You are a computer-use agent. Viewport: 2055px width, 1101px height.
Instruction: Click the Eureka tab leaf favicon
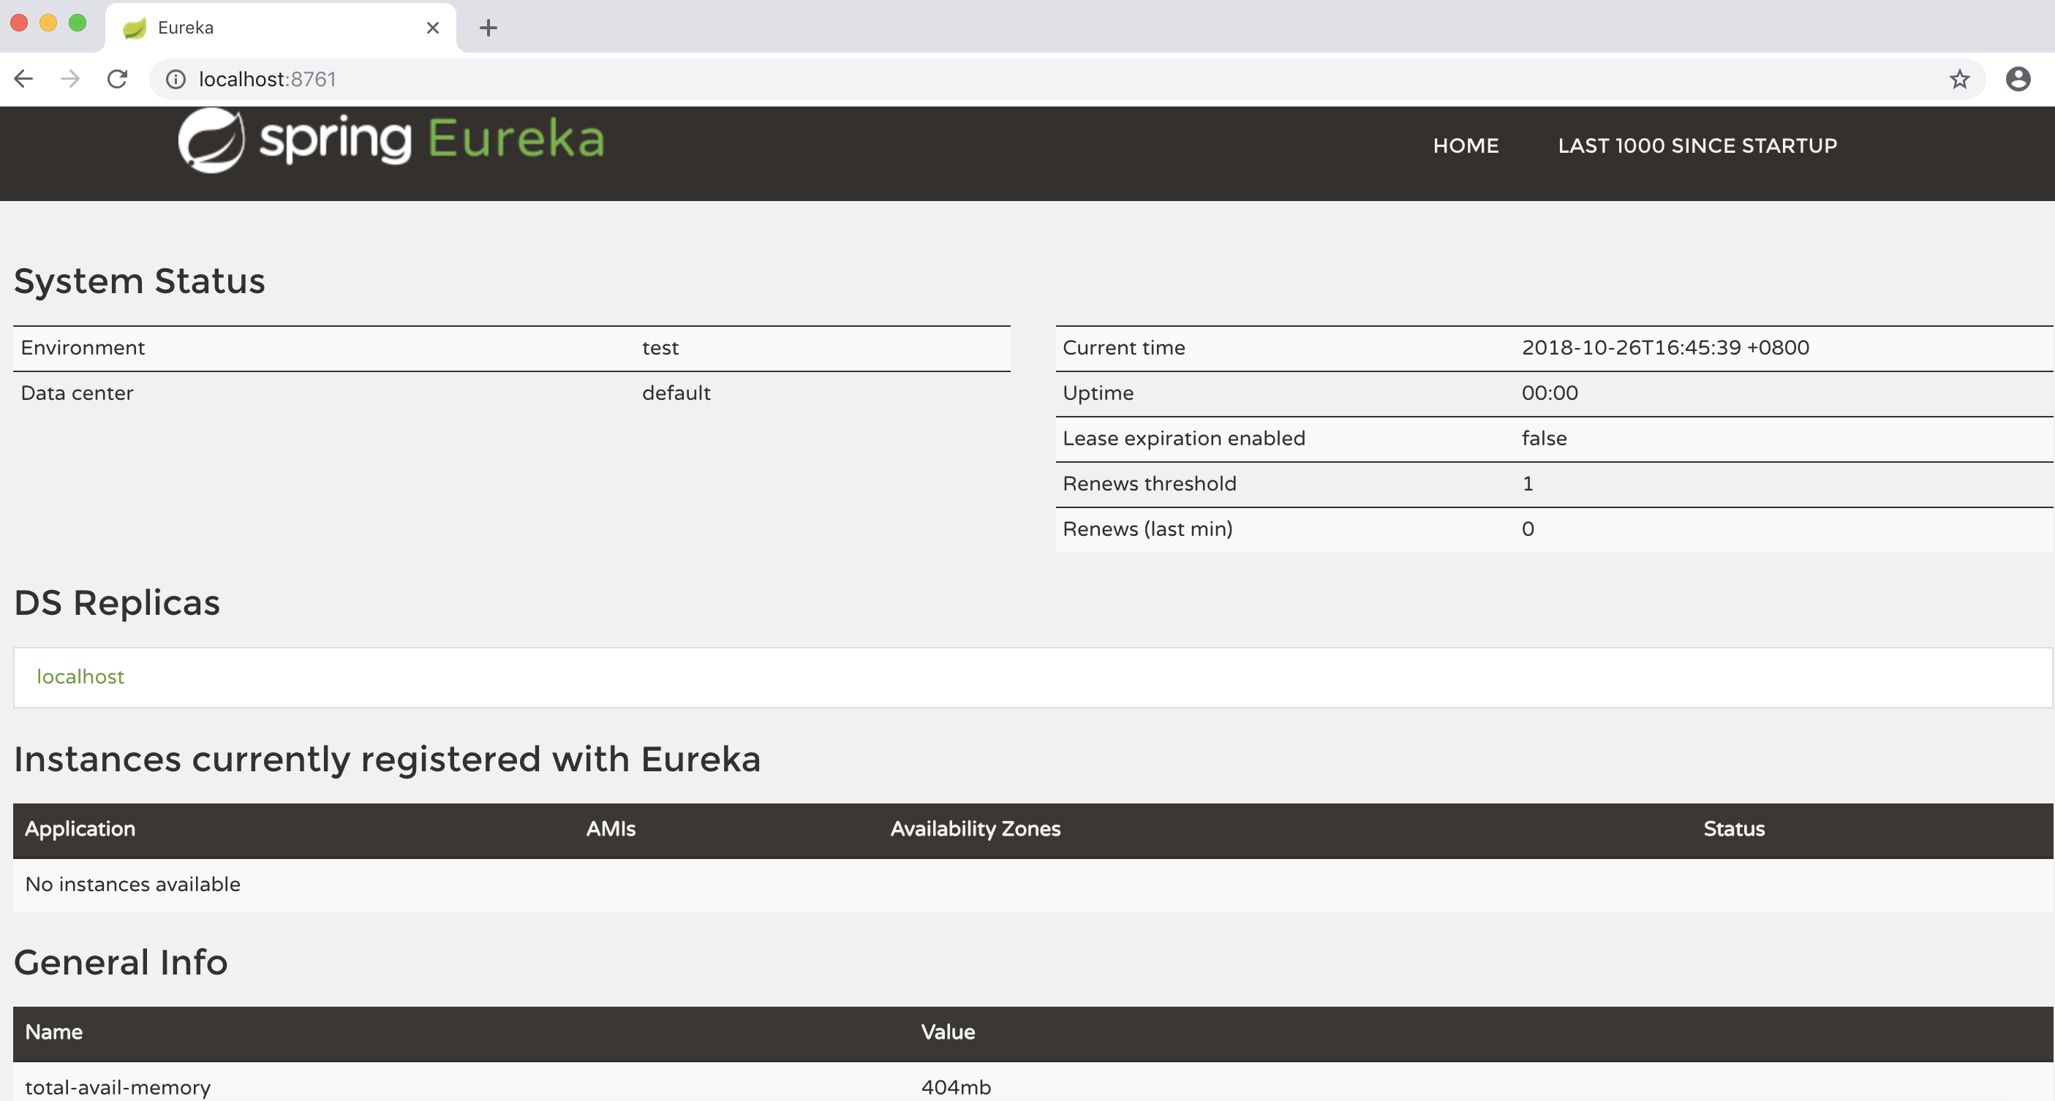pos(135,28)
